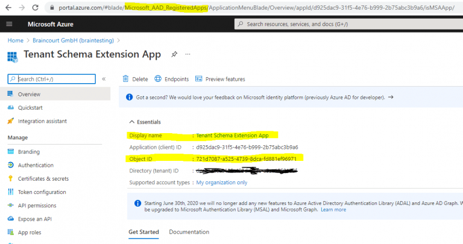
Task: Pin the Tenant Schema Extension App blade
Action: coord(174,54)
